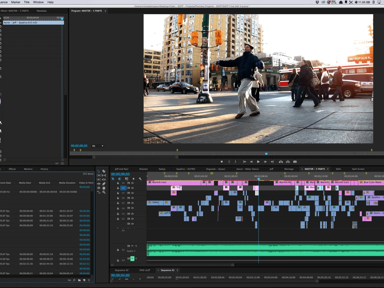Open the Fit zoom level dropdown

pyautogui.click(x=98, y=146)
